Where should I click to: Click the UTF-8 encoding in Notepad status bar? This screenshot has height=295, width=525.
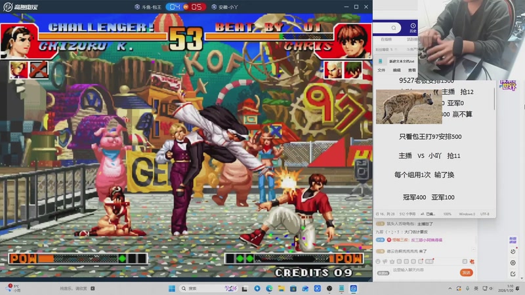coord(485,214)
